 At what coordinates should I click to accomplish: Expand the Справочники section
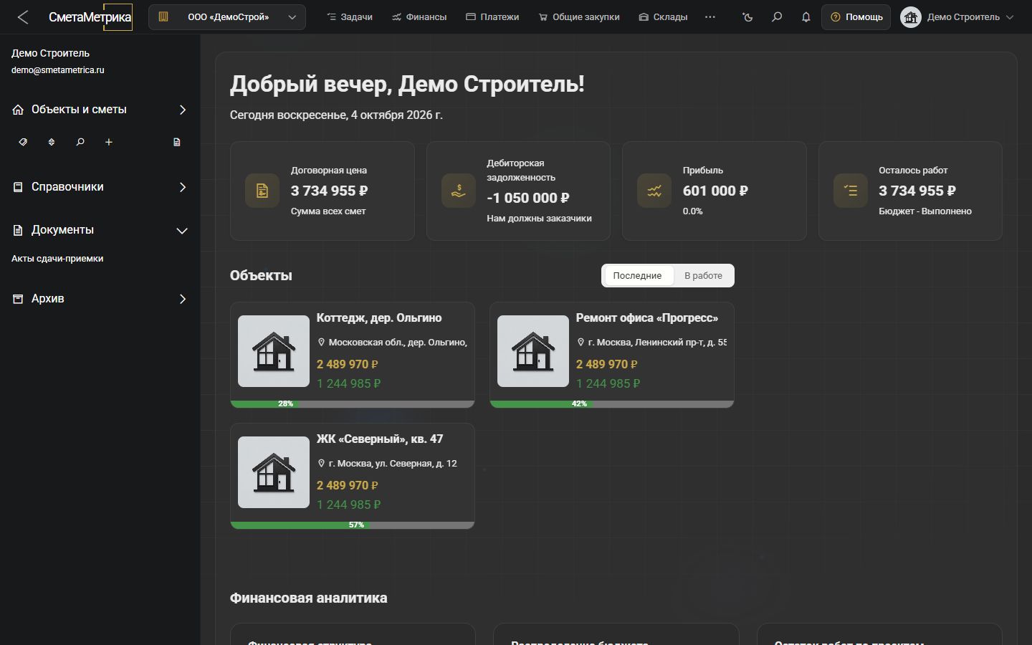[x=100, y=187]
